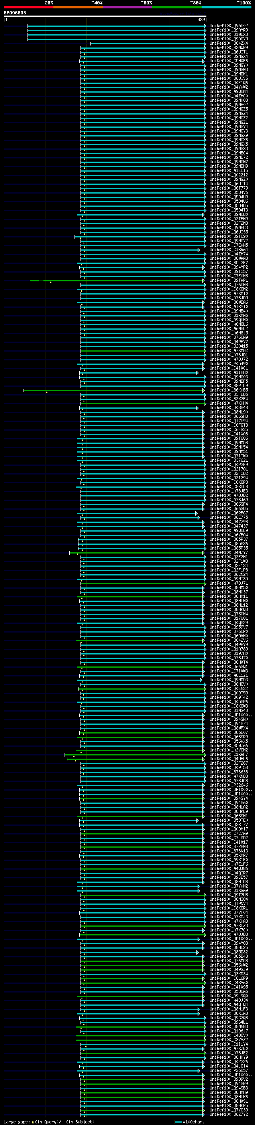Click the UniRef100_P05490 hit label
The width and height of the screenshot is (255, 1125).
(x=228, y=364)
